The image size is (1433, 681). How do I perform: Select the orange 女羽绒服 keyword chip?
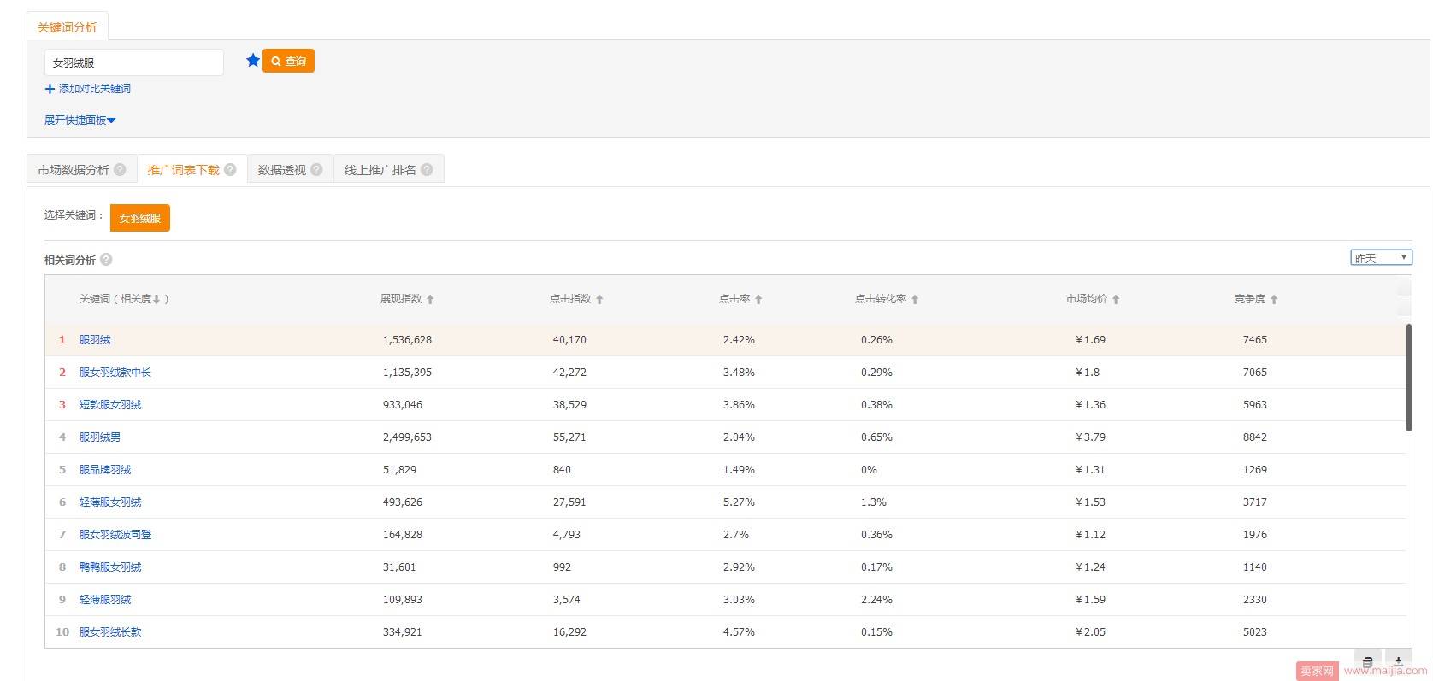[x=140, y=218]
